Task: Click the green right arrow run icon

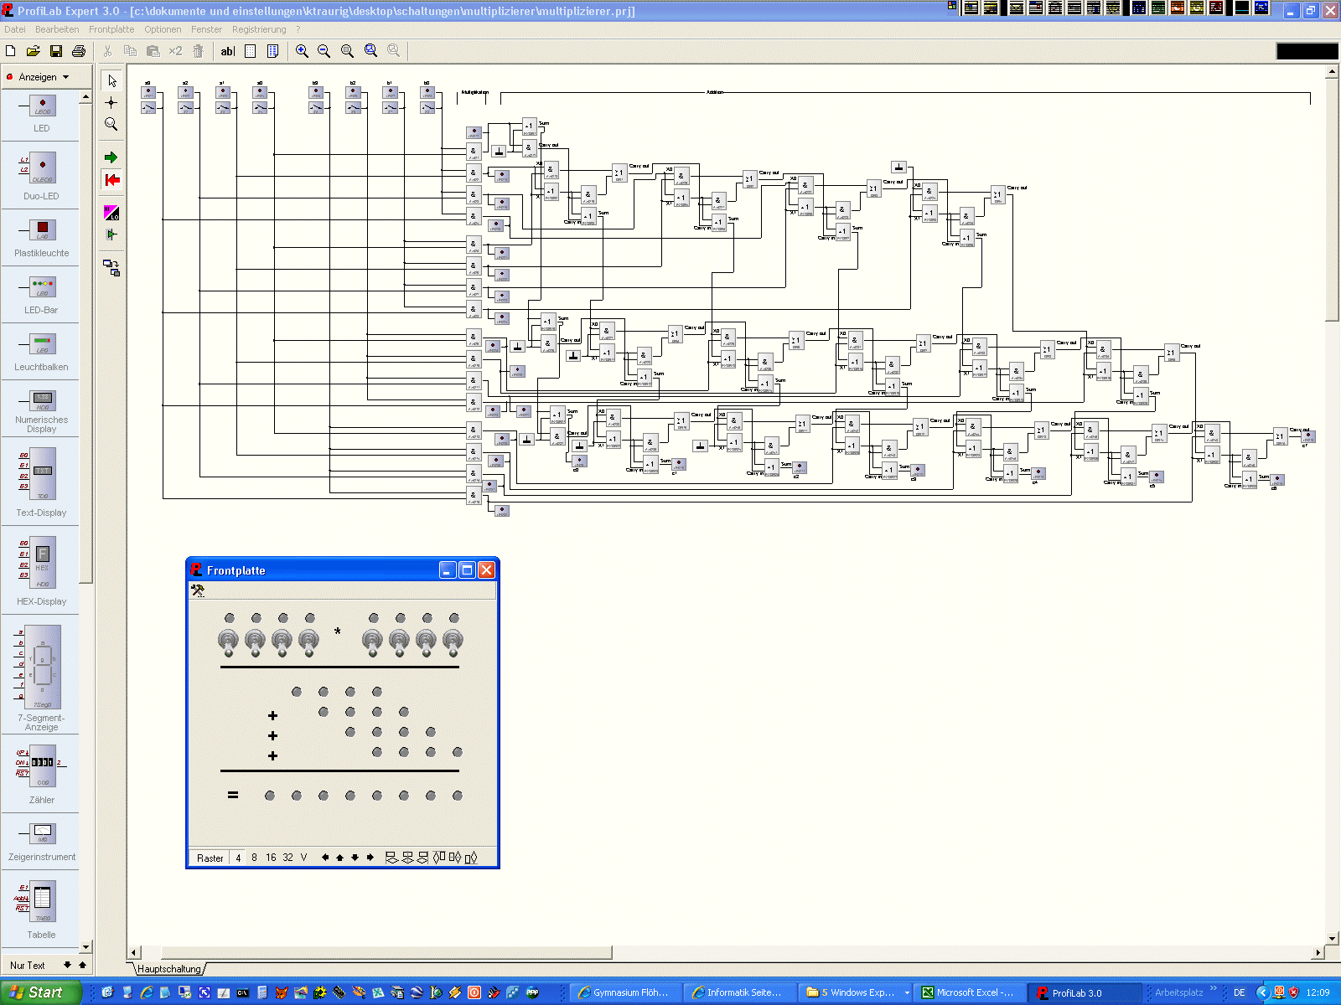Action: [x=111, y=157]
